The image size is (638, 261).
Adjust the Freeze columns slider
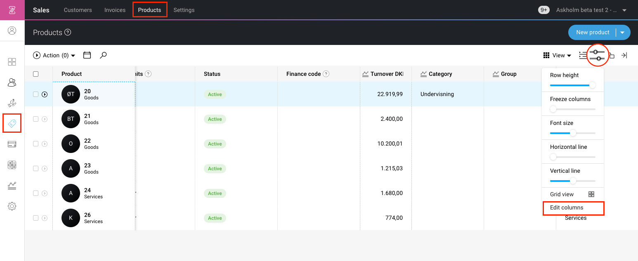click(573, 109)
